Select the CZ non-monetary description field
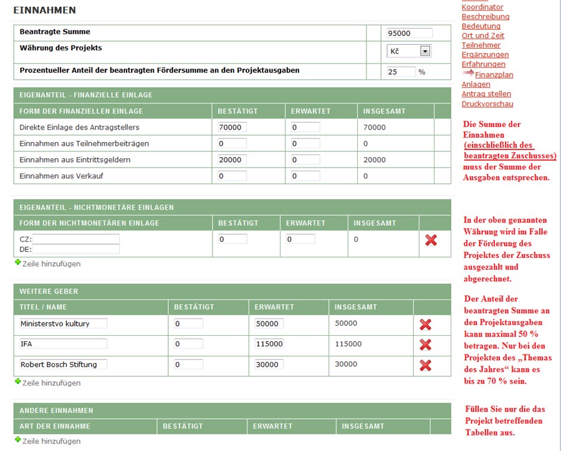 (x=75, y=239)
